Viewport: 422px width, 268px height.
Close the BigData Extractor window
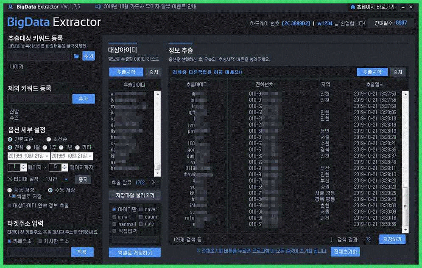[x=411, y=7]
